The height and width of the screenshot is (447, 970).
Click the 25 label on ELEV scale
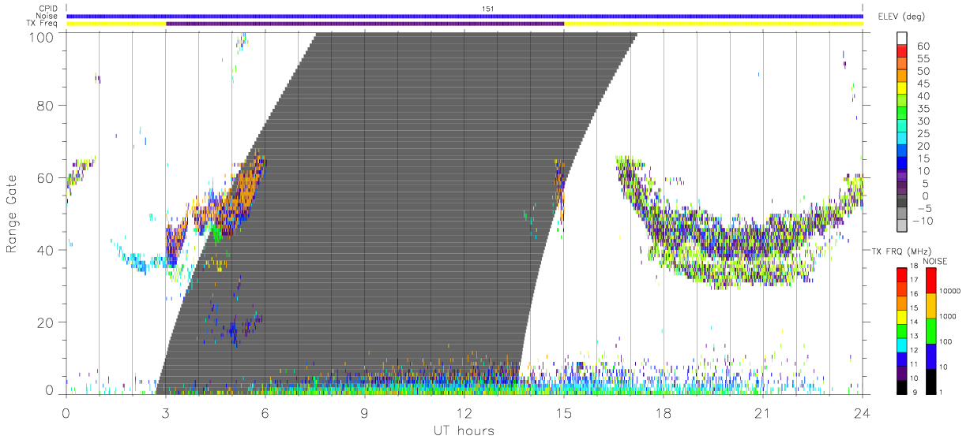point(923,134)
